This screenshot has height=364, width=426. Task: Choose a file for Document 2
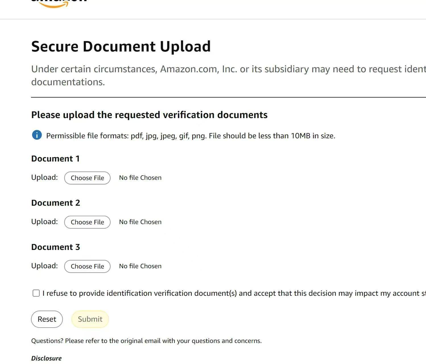(x=87, y=222)
